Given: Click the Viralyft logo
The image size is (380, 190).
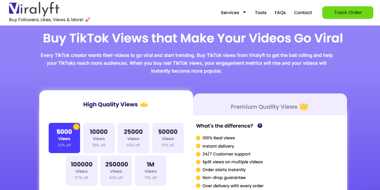Looking at the screenshot, I should (x=34, y=9).
